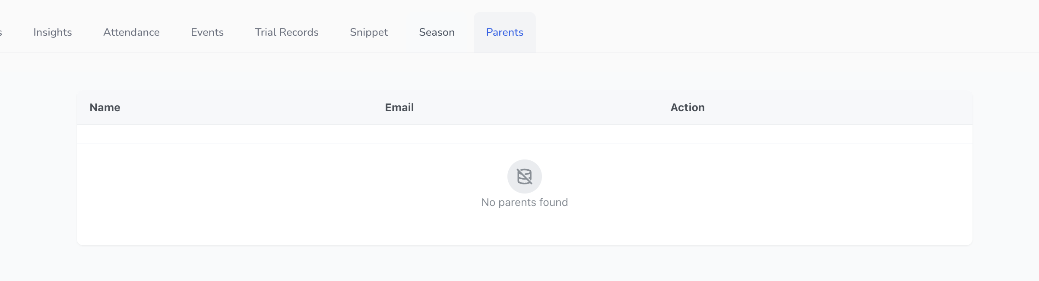Go to the Events tab

pos(207,32)
